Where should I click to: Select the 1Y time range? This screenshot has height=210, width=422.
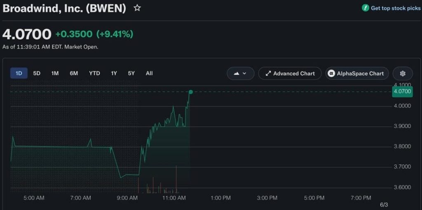(x=114, y=73)
